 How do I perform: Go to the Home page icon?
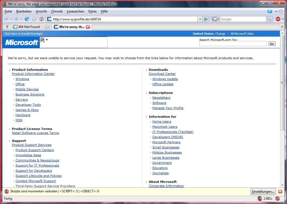pyautogui.click(x=42, y=19)
